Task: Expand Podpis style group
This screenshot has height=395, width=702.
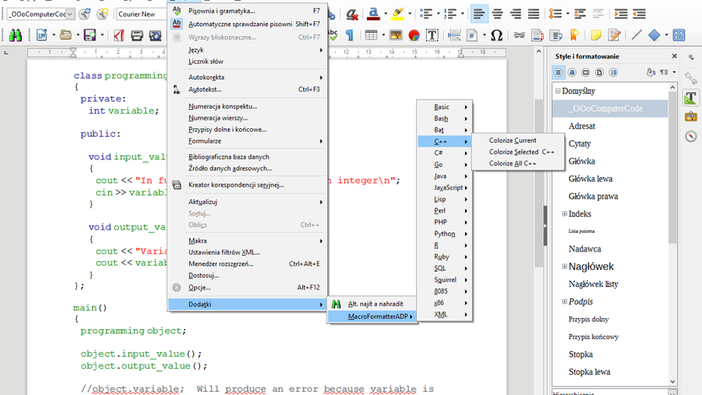Action: click(x=564, y=301)
